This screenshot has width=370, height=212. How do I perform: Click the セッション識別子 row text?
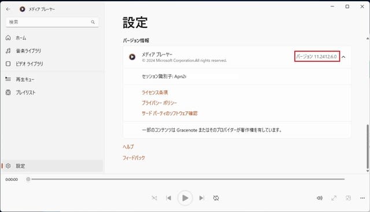(164, 76)
